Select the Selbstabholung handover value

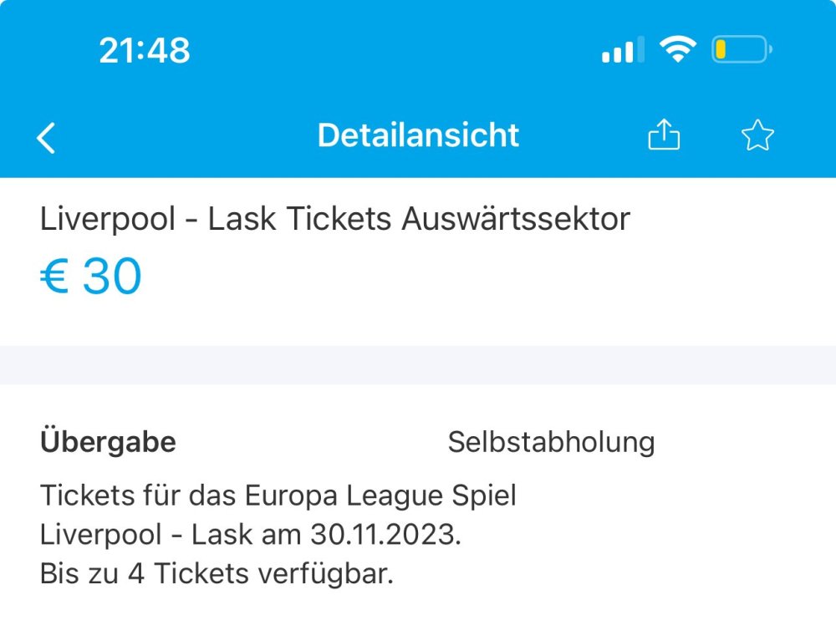(x=551, y=442)
